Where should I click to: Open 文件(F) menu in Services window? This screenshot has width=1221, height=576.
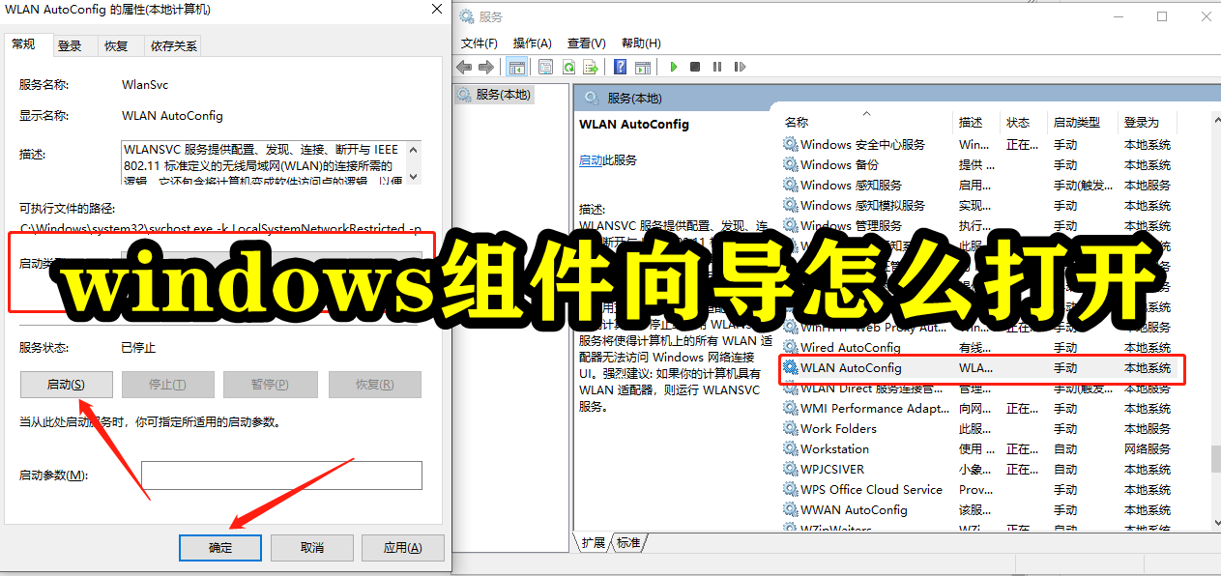480,43
